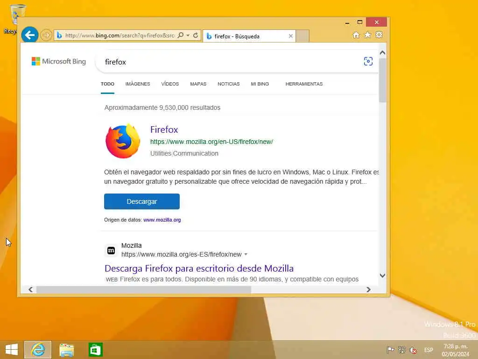Viewport: 478px width, 359px height.
Task: Click the vertical scrollbar up arrow
Action: [383, 53]
